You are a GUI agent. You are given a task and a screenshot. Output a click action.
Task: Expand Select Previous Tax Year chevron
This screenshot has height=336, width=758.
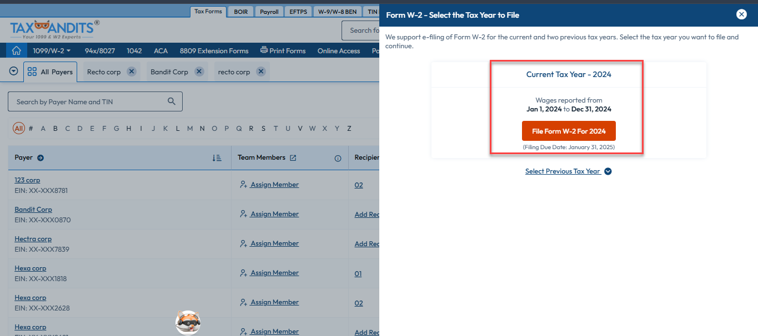tap(608, 171)
